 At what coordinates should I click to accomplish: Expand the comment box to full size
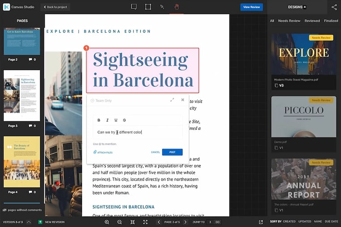tap(172, 100)
